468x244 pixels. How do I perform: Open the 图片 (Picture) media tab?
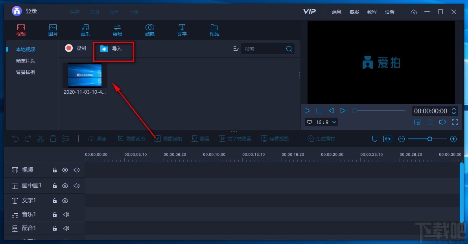[53, 30]
